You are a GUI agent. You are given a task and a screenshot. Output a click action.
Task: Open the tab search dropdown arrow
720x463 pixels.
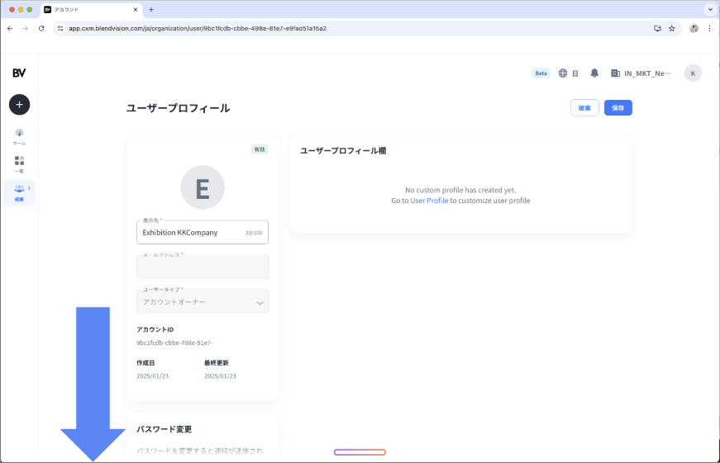coord(710,9)
